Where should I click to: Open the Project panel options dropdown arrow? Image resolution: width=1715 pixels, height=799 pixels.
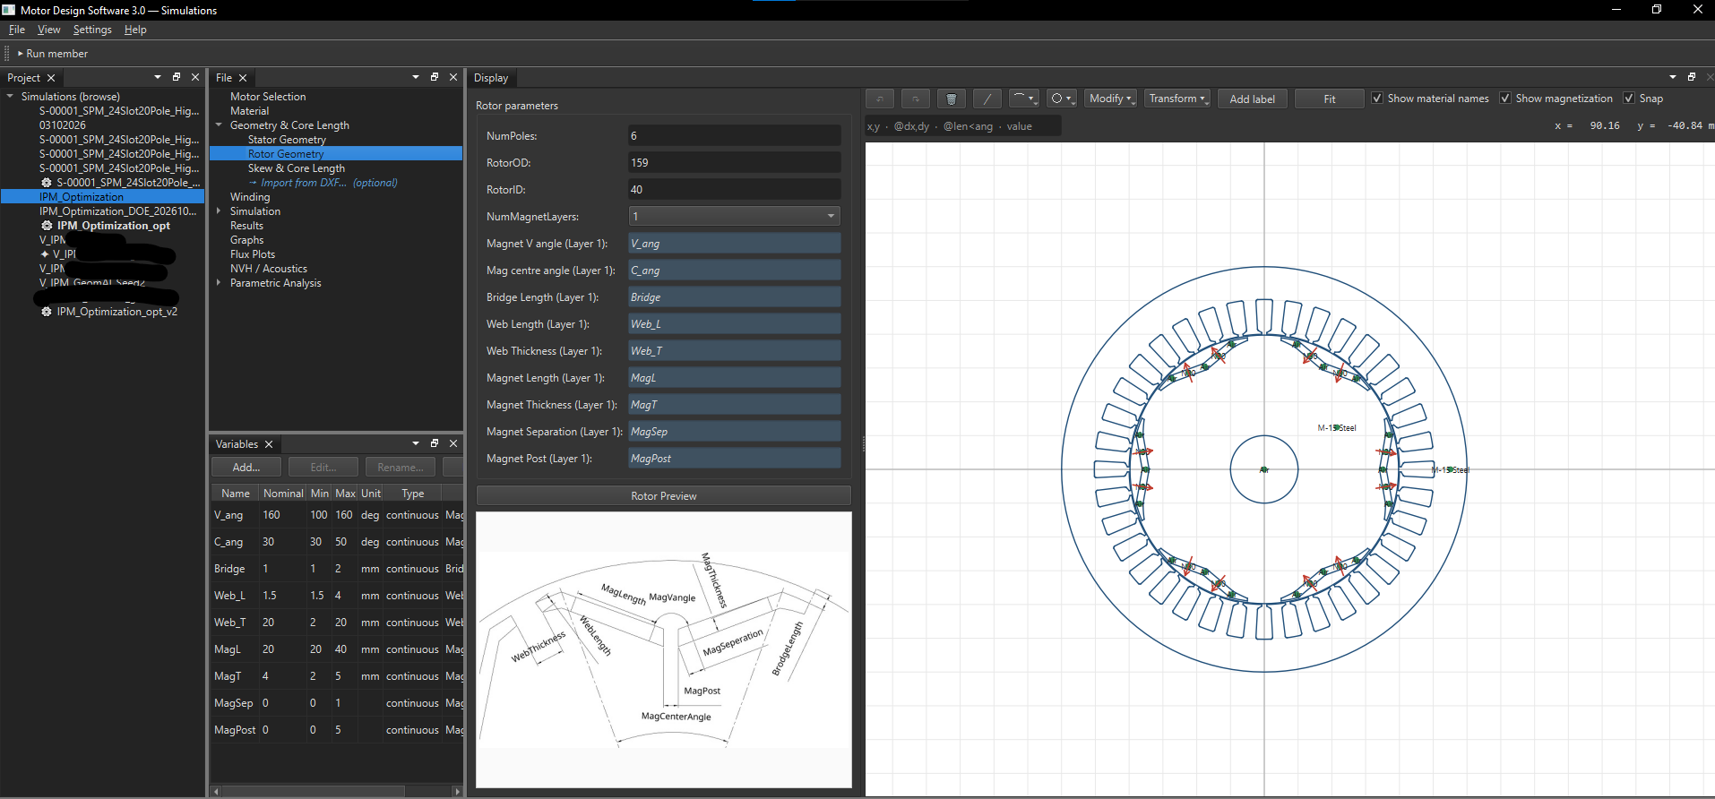(158, 77)
